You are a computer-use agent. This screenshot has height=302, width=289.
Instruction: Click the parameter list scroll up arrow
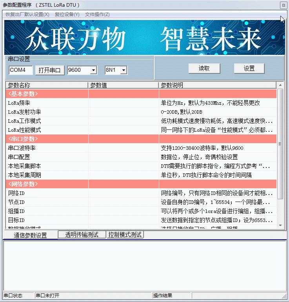click(x=280, y=85)
